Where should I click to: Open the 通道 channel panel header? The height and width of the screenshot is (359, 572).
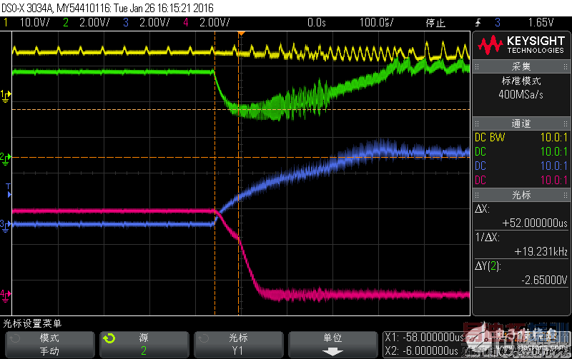pos(521,123)
